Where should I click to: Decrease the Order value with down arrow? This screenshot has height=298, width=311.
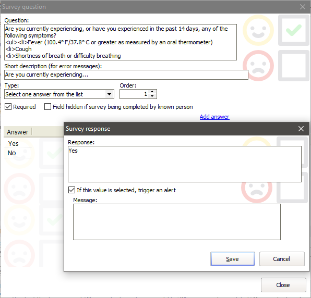point(152,96)
